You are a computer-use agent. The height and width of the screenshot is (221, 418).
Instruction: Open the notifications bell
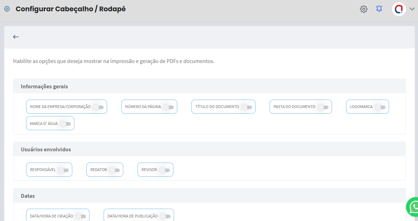(x=379, y=9)
